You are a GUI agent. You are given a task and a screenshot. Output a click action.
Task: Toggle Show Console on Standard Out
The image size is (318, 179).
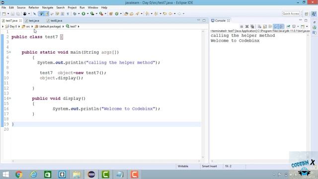pyautogui.click(x=276, y=26)
